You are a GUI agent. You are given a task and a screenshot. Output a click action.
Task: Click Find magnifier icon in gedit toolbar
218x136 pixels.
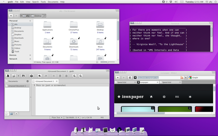click(x=74, y=76)
